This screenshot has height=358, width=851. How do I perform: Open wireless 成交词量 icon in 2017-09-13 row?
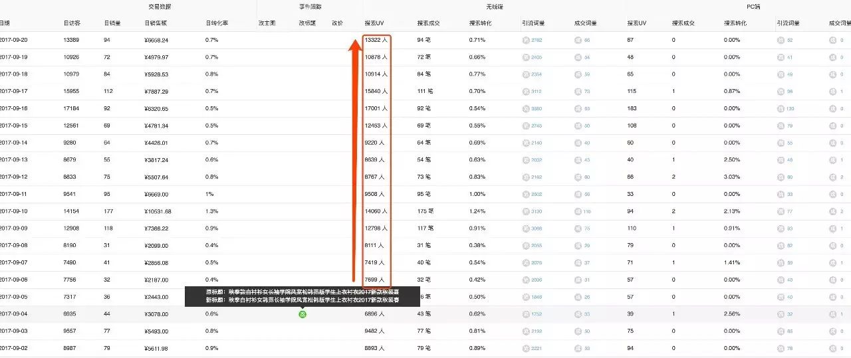coord(578,160)
